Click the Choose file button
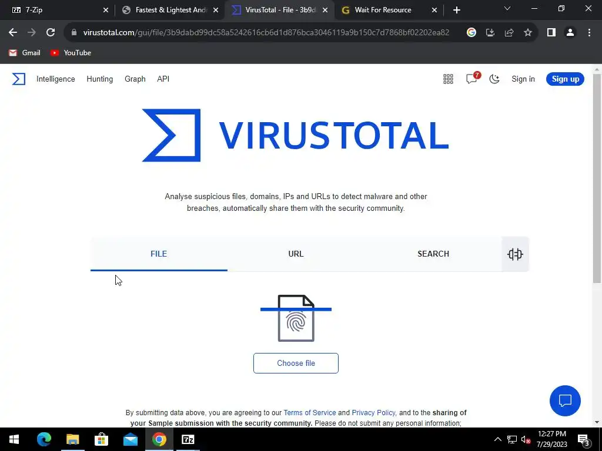 tap(296, 363)
